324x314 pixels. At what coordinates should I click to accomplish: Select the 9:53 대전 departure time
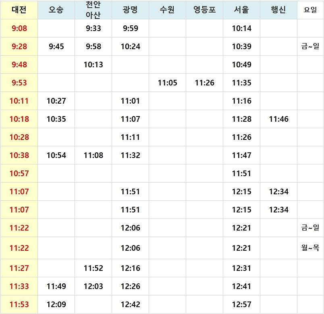pyautogui.click(x=19, y=83)
